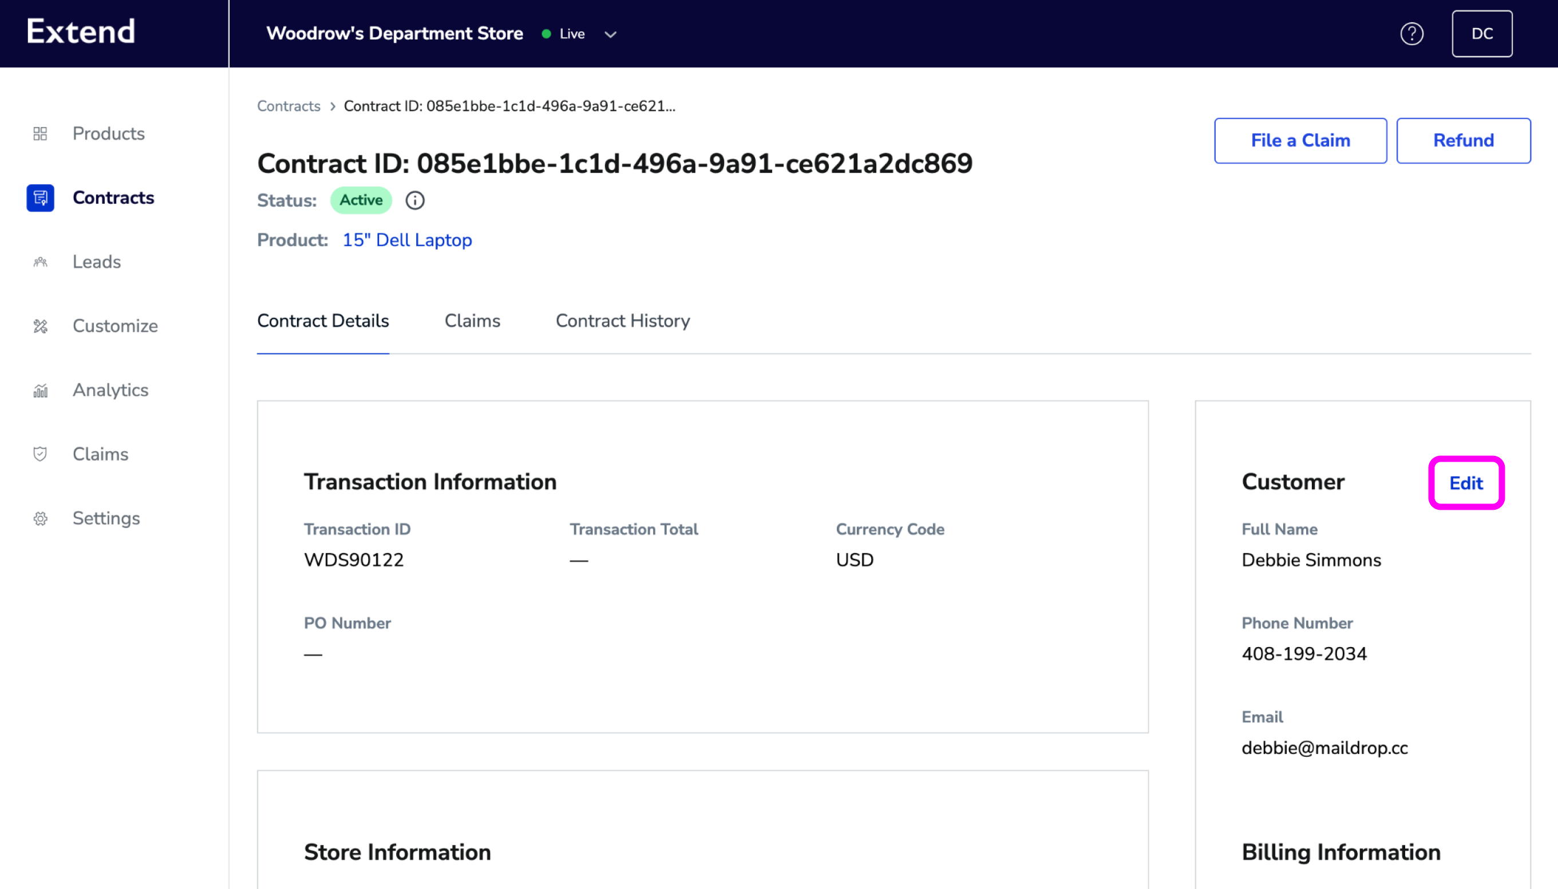Open the help question mark icon

1411,34
